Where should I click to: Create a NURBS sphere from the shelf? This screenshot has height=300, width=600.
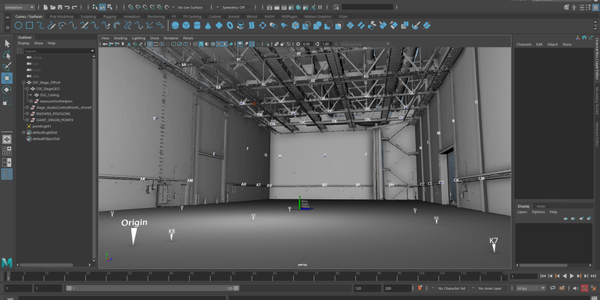click(175, 26)
